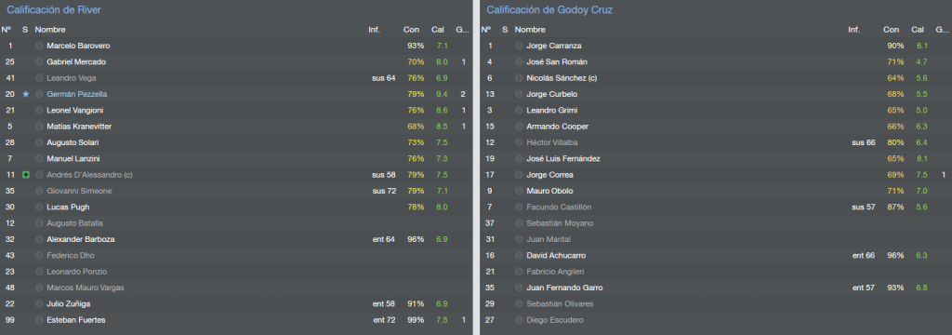Select the David Achucarro player name
952x335 pixels.
click(556, 255)
